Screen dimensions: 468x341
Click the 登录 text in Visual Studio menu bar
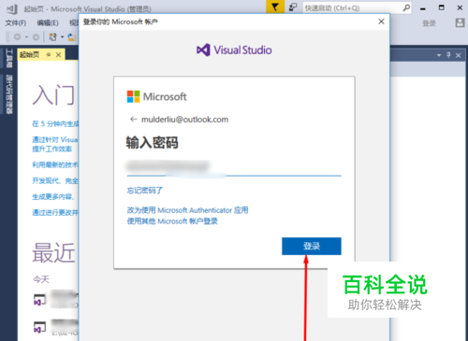pos(429,23)
